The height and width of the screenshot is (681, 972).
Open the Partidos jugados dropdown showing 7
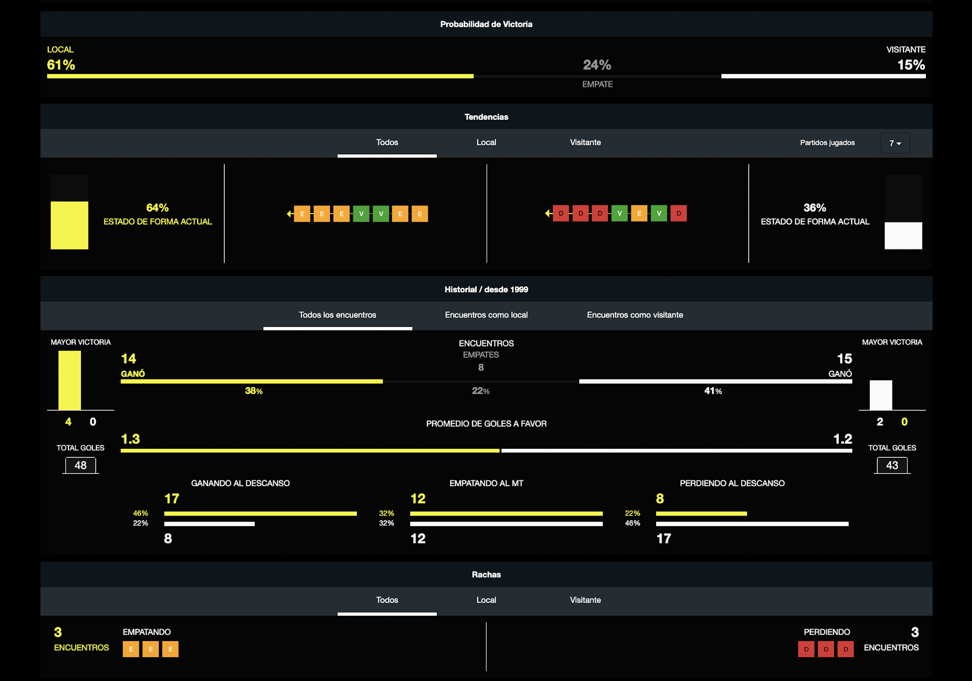tap(895, 143)
